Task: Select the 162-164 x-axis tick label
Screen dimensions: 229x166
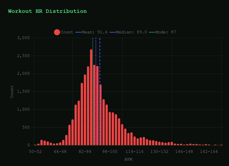Action: [x=209, y=151]
